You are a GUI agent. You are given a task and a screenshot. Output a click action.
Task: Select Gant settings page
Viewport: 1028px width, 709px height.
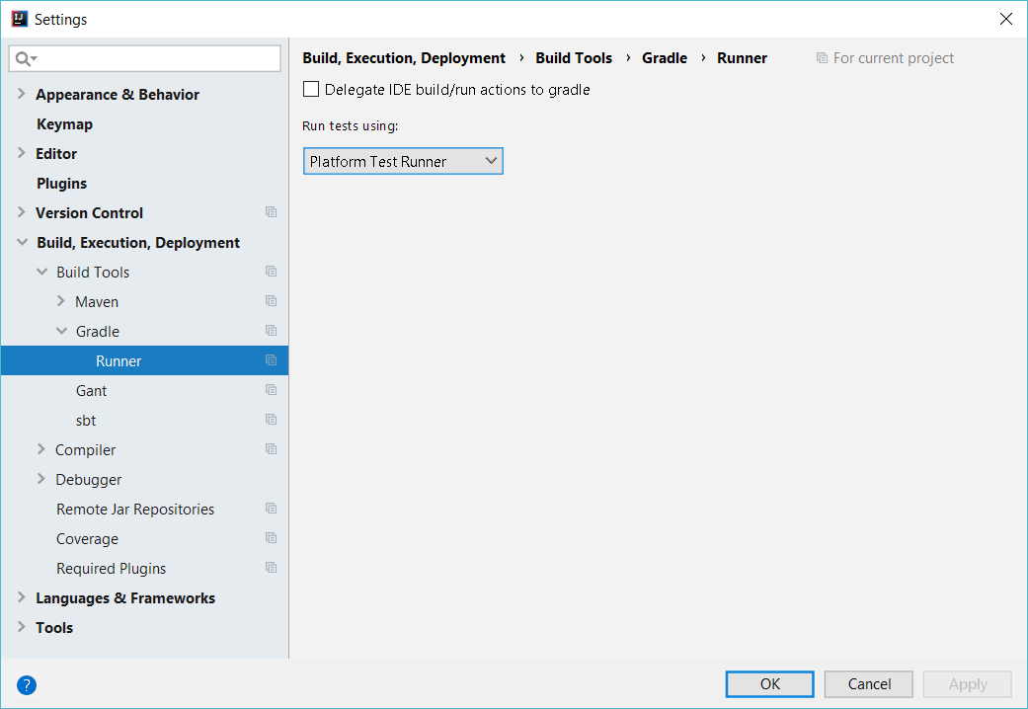(91, 390)
